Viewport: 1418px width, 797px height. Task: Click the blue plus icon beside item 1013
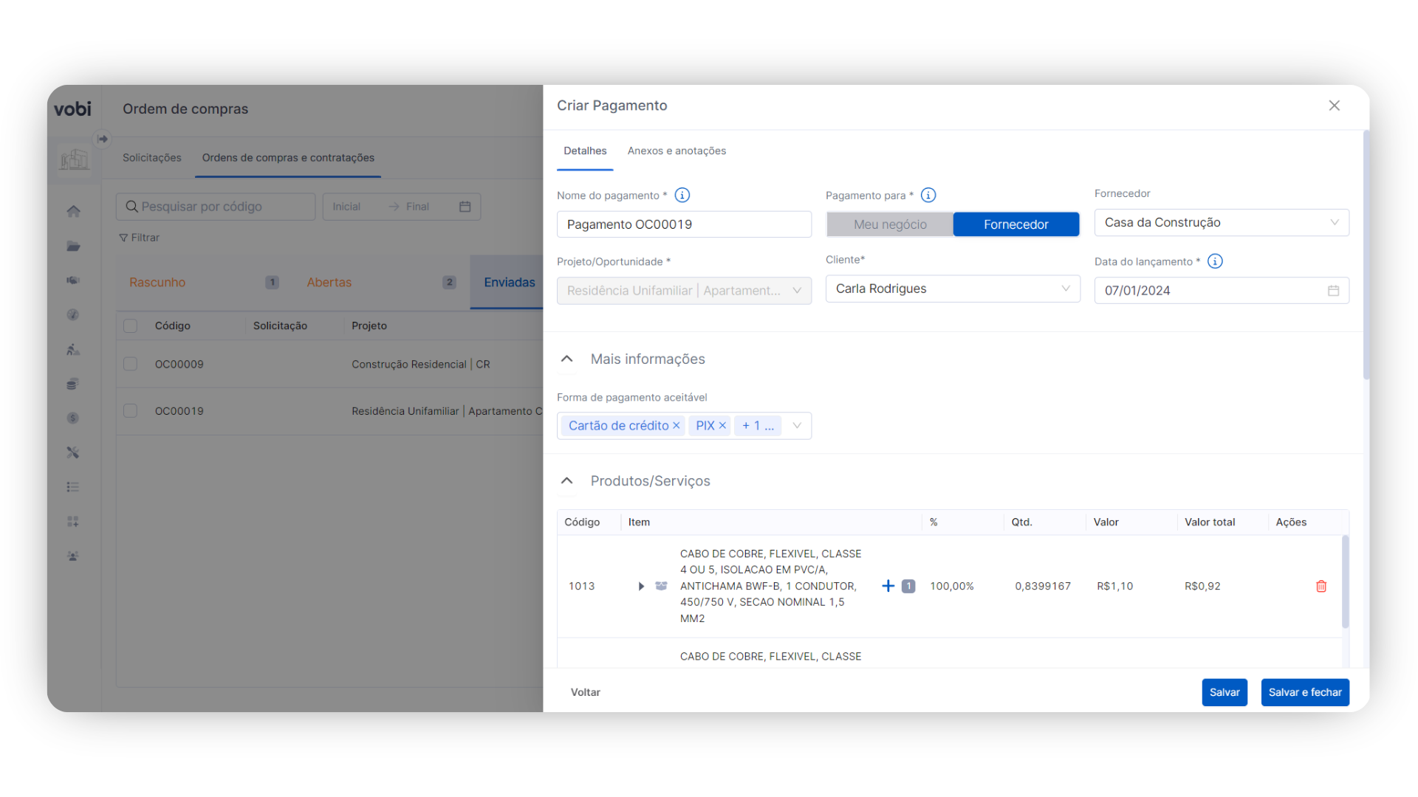point(888,586)
